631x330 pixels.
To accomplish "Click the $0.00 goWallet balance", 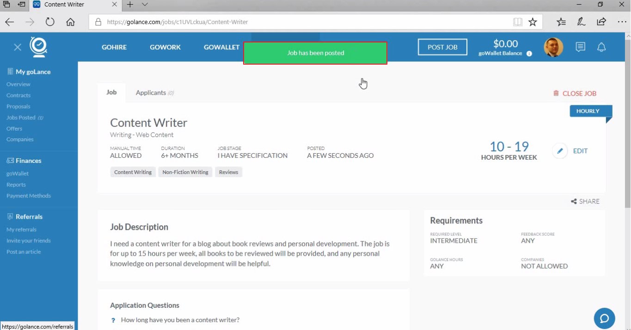I will coord(505,44).
